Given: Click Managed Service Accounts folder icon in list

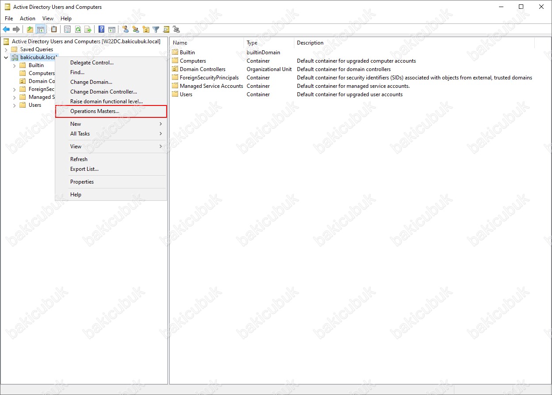Looking at the screenshot, I should click(175, 86).
